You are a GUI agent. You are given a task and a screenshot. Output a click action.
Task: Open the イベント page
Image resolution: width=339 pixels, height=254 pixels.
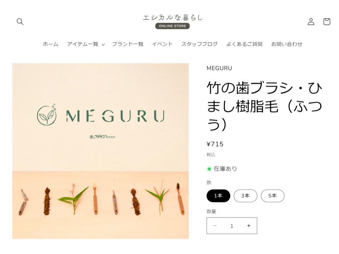pos(162,44)
